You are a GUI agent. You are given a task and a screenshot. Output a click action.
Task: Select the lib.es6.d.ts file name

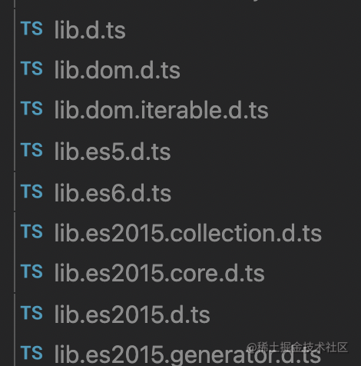113,193
